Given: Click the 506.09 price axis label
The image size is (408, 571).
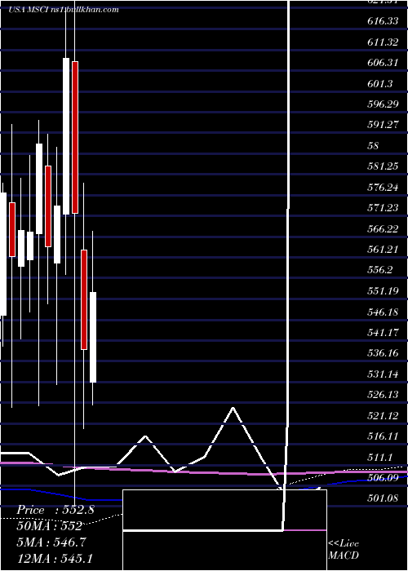Looking at the screenshot, I should [383, 478].
